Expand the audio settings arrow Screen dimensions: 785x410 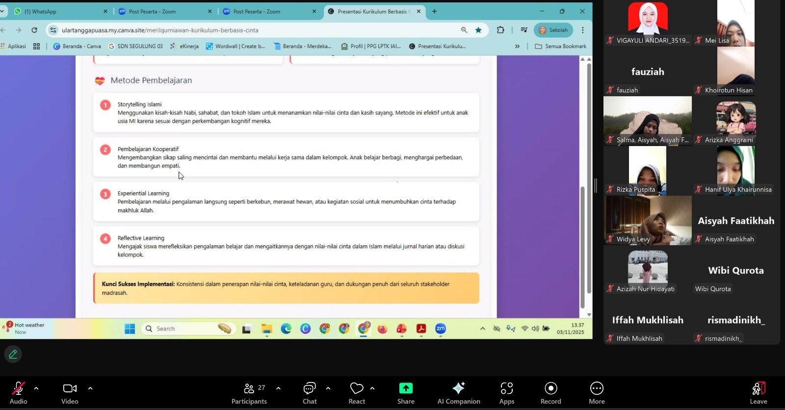pos(36,388)
